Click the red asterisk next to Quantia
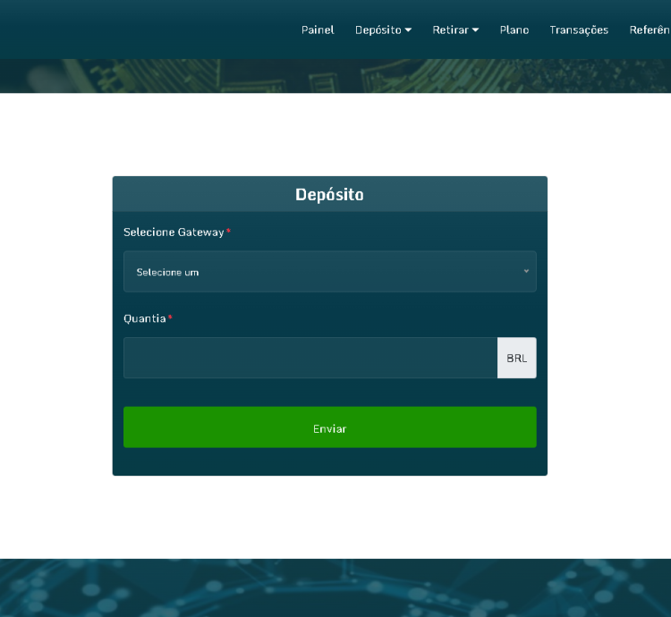The height and width of the screenshot is (617, 671). point(170,318)
